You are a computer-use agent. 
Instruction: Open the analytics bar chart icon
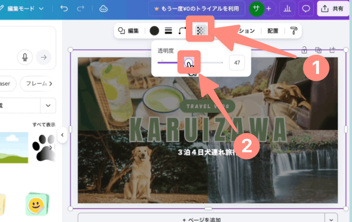(x=287, y=9)
